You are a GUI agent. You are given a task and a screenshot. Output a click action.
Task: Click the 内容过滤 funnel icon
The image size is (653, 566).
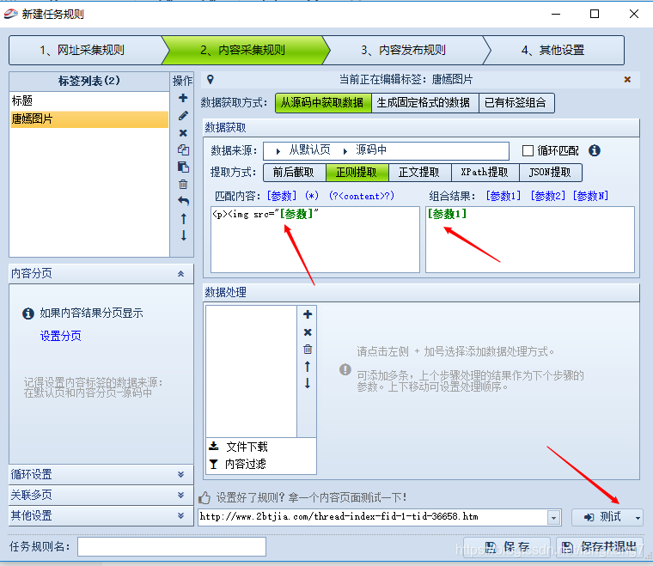point(214,464)
